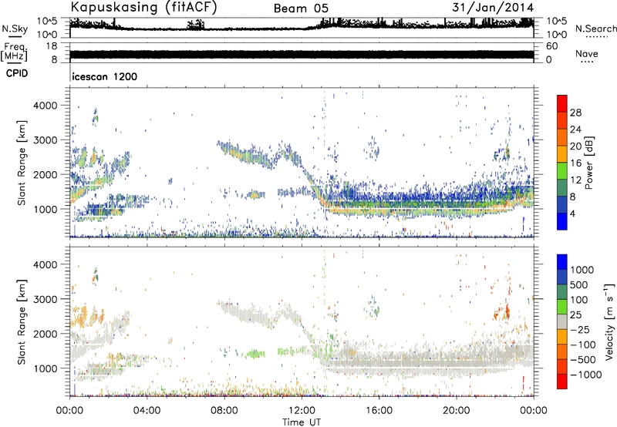The height and width of the screenshot is (427, 617).
Task: Pick the light green segment of power colorbar
Action: [562, 171]
